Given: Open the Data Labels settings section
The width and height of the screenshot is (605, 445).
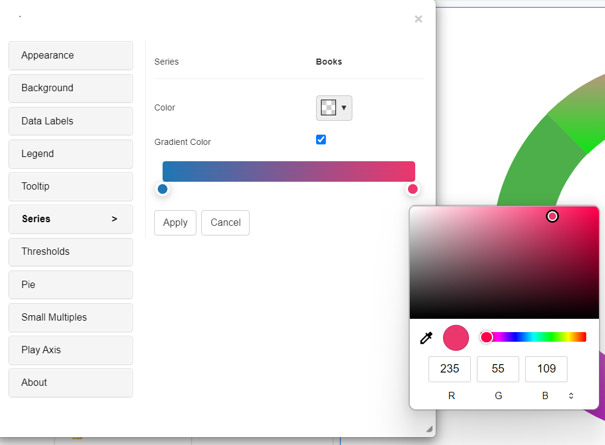Looking at the screenshot, I should coord(70,121).
